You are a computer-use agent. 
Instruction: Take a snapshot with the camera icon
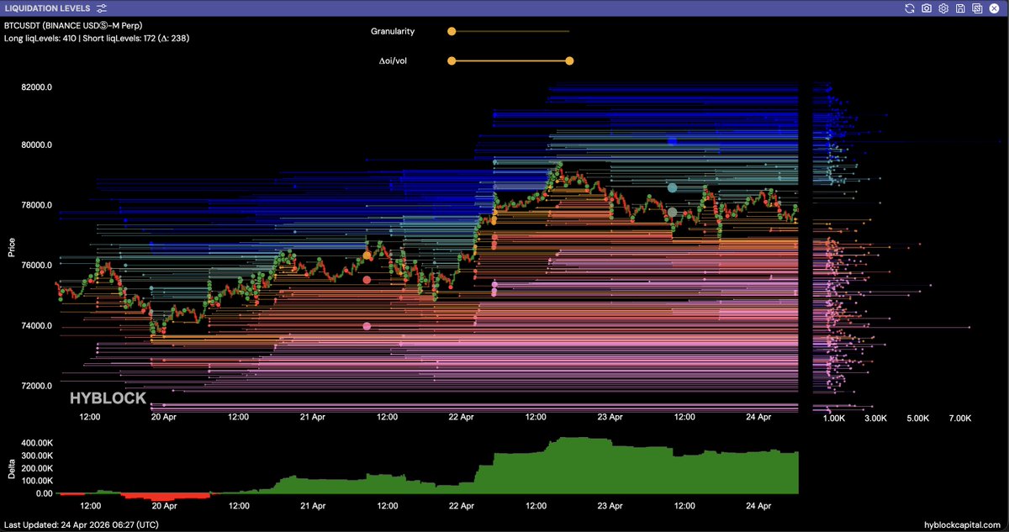tap(926, 8)
